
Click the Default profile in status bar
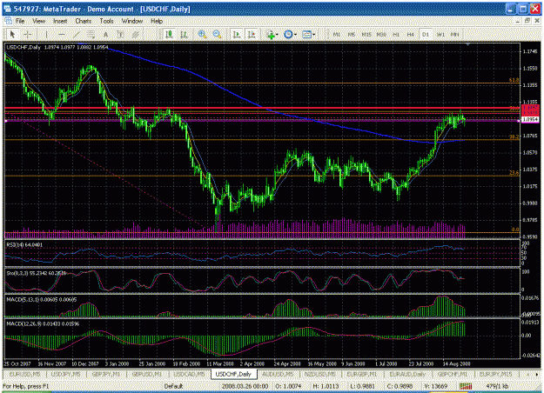[x=173, y=386]
